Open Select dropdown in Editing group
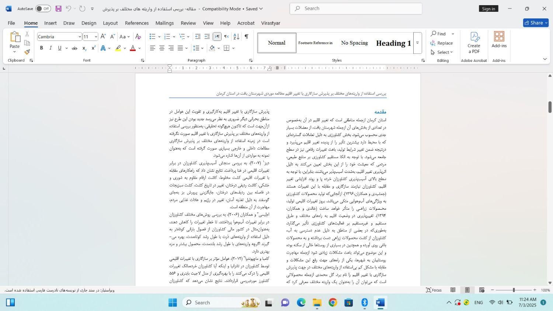 442,52
